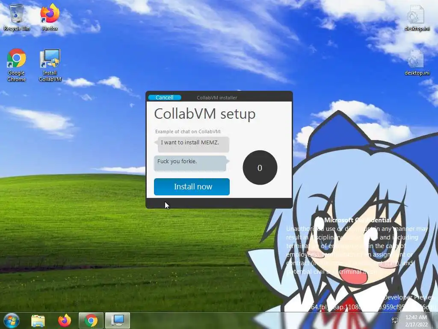Click the Install now button
Image resolution: width=438 pixels, height=329 pixels.
[192, 187]
